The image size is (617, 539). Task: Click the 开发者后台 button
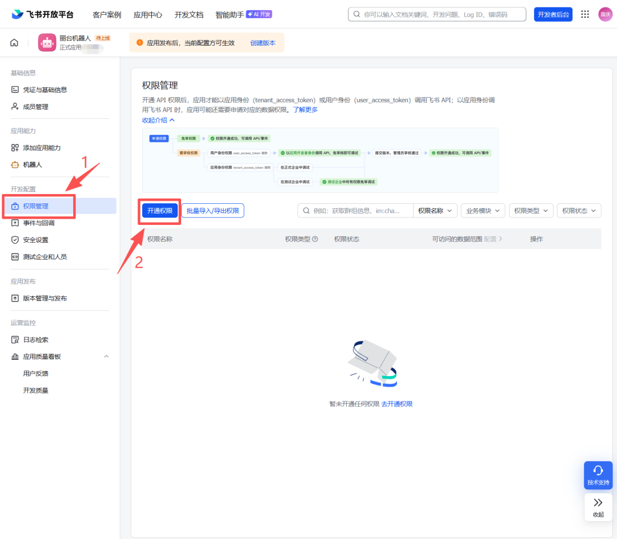tap(553, 14)
